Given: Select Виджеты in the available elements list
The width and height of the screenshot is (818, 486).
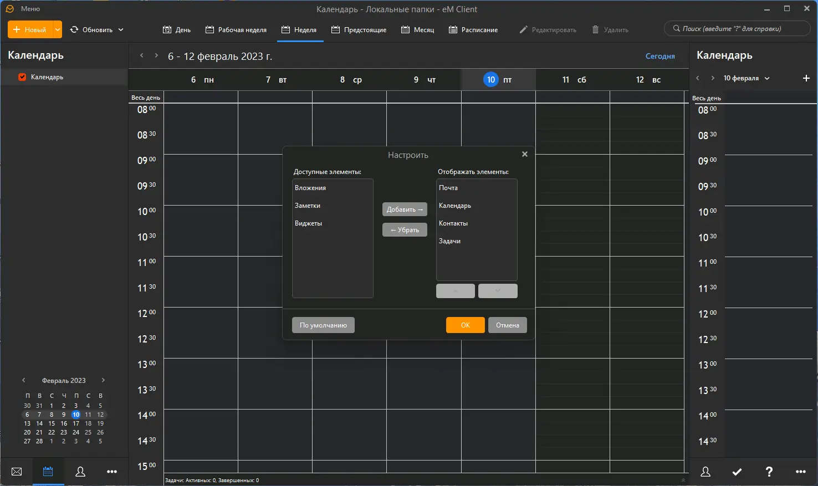Looking at the screenshot, I should (309, 223).
